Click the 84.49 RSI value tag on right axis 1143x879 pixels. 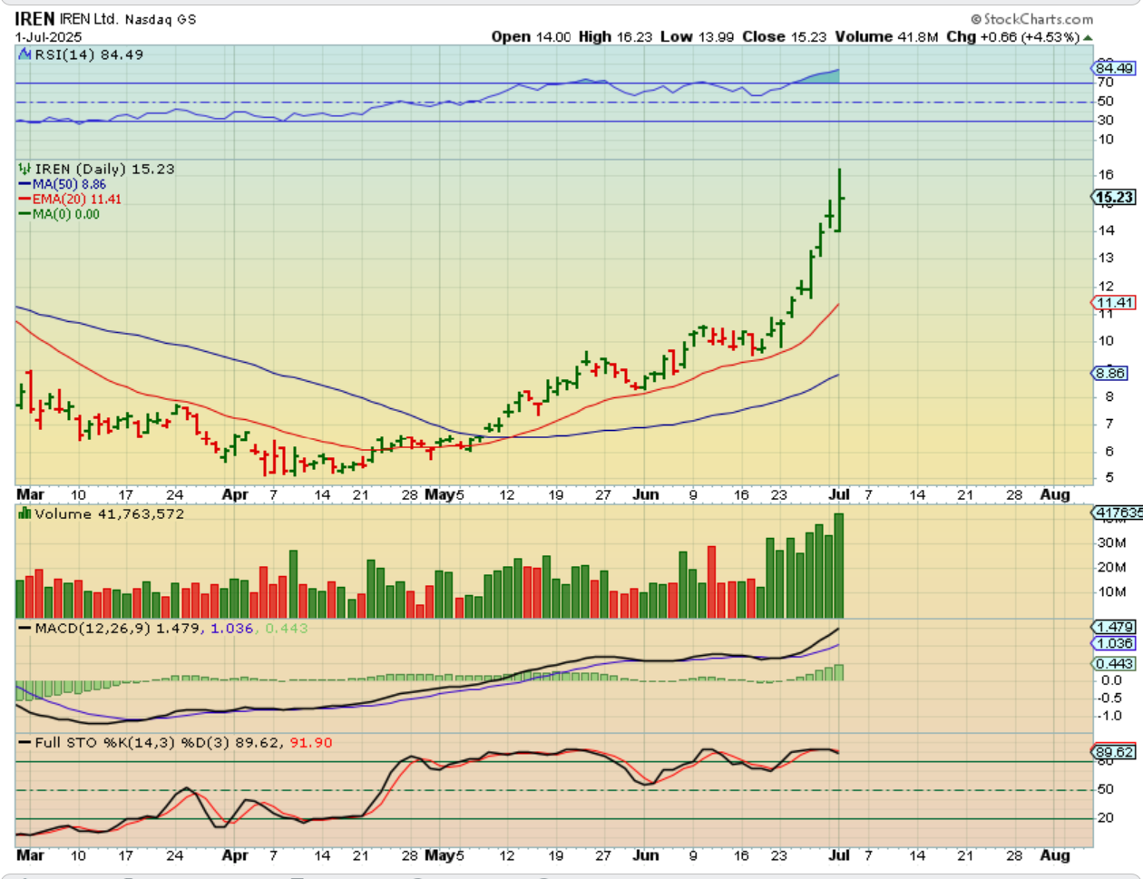(x=1114, y=68)
